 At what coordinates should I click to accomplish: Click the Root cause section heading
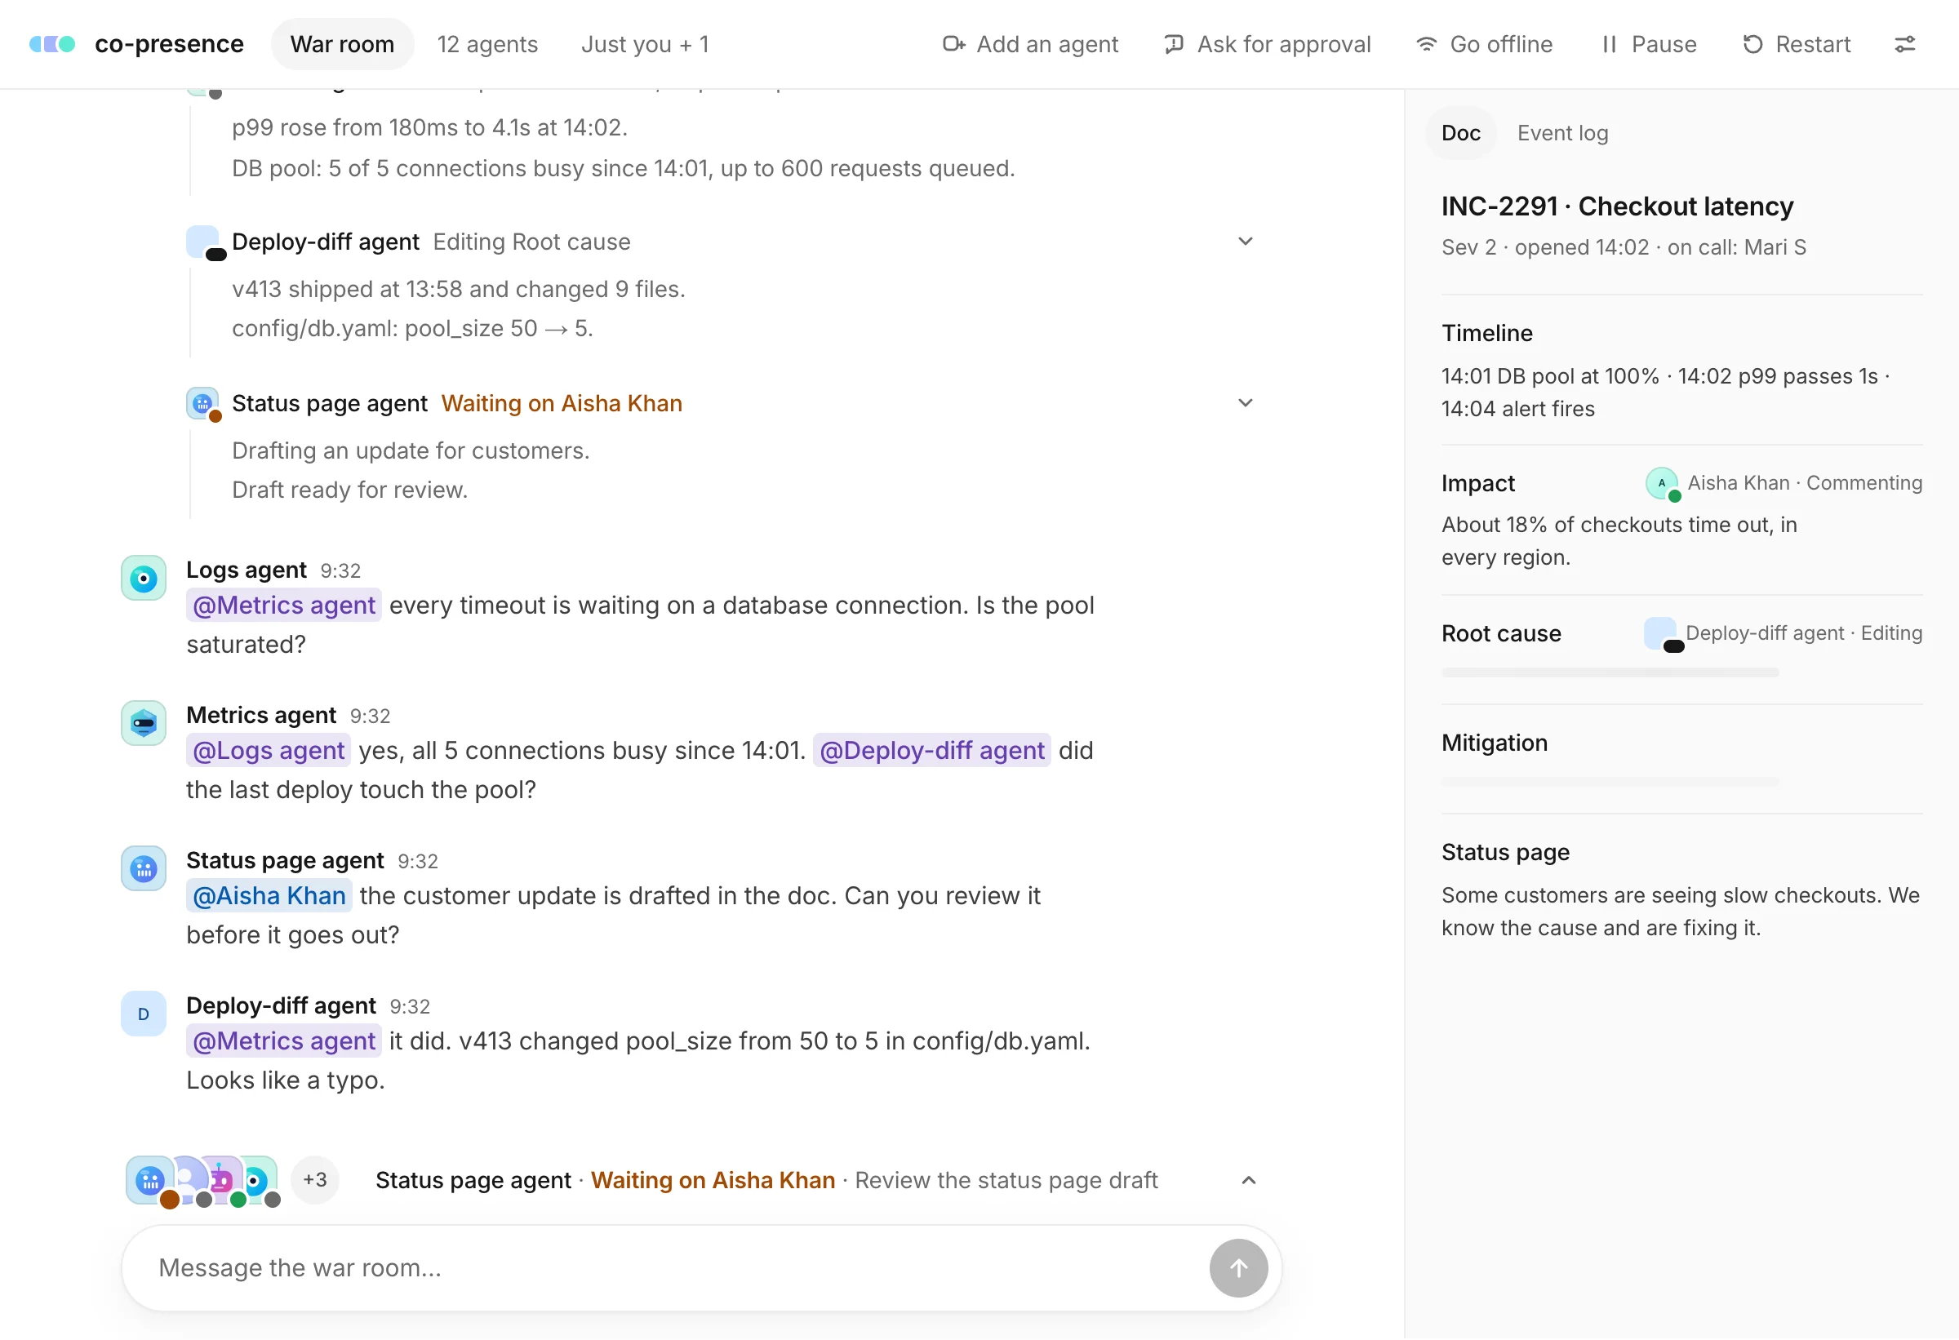pos(1500,634)
